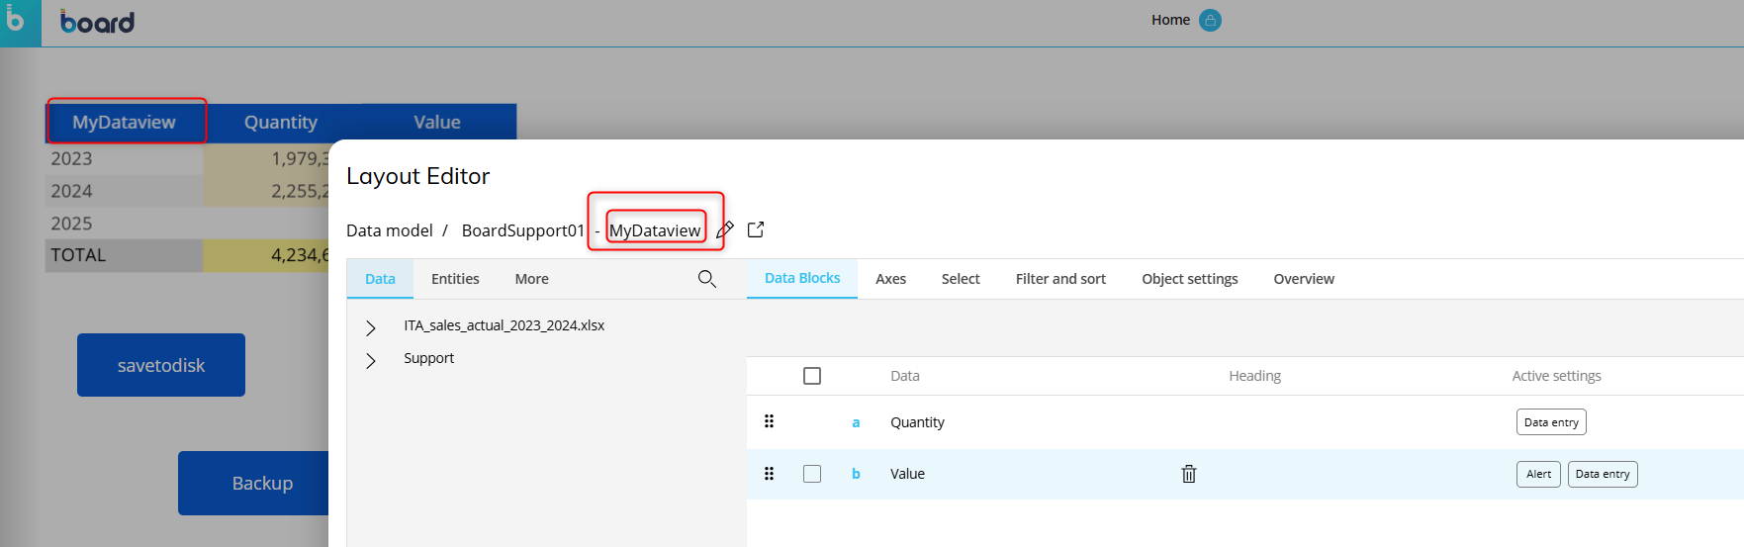Click the savetodisk button
This screenshot has width=1744, height=547.
tap(161, 365)
